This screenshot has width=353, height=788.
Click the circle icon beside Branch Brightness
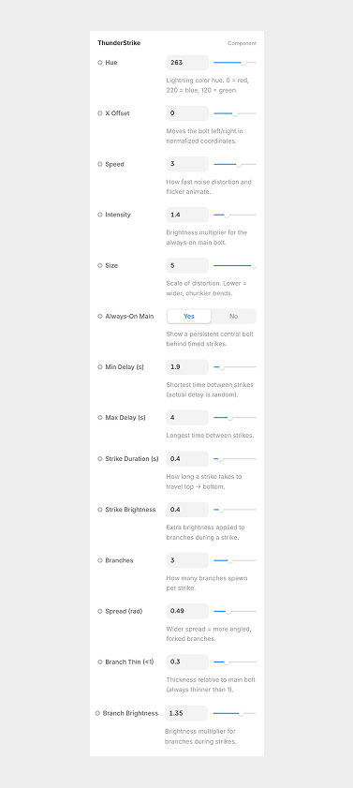point(97,713)
